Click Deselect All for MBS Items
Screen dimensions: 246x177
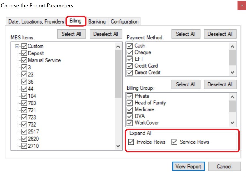point(106,34)
